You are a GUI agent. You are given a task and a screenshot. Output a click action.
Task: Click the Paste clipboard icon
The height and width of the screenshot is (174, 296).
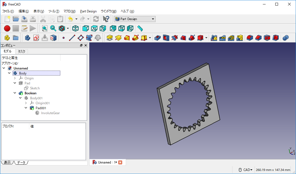coord(60,19)
